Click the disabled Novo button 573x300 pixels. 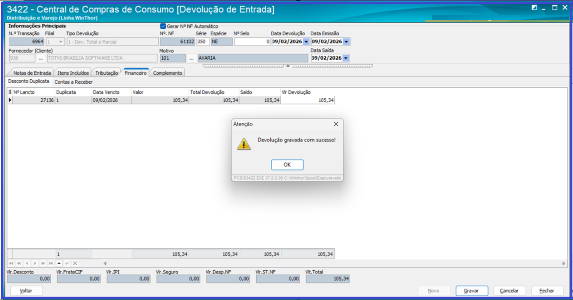pos(433,291)
